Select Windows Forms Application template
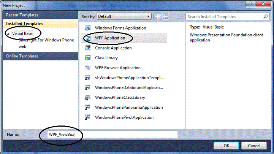The image size is (274, 154). click(124, 28)
